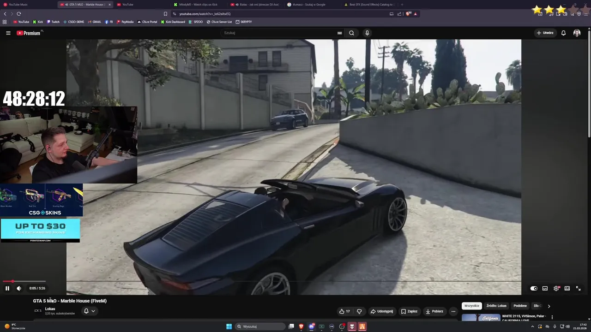This screenshot has width=591, height=332.
Task: Open clock and date panel
Action: coord(580,326)
